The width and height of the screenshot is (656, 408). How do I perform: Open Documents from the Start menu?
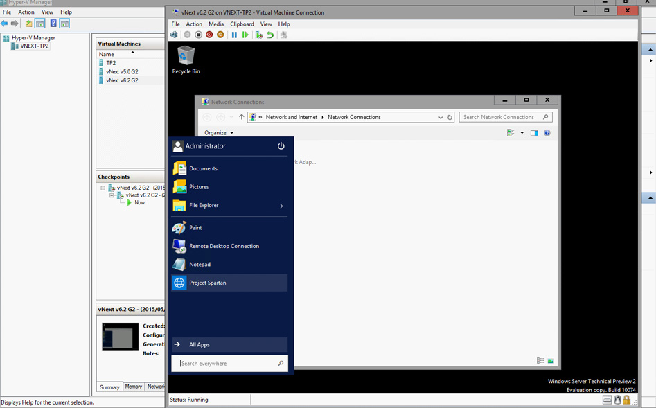point(229,168)
